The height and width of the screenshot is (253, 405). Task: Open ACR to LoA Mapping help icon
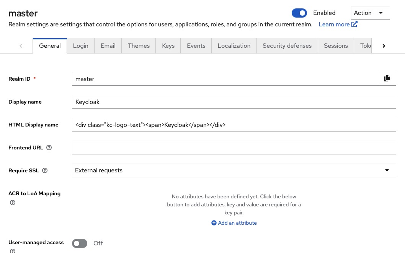coord(13,202)
